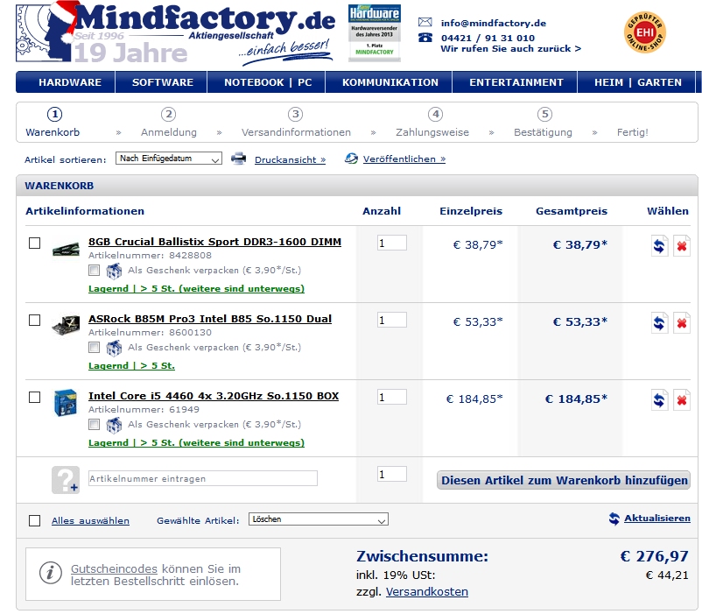Open ASRock B85M Pro3 product link
Screen dimensions: 702x614
(210, 319)
